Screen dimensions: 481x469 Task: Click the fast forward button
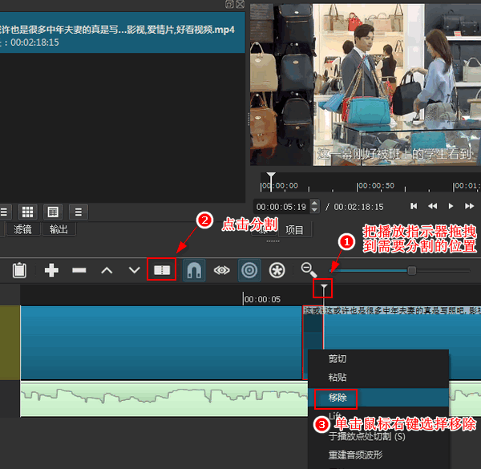469,206
